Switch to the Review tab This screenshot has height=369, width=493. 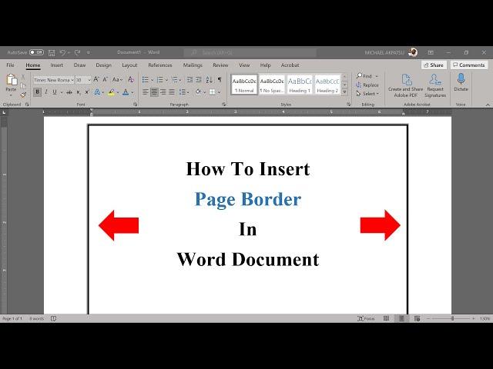coord(220,65)
